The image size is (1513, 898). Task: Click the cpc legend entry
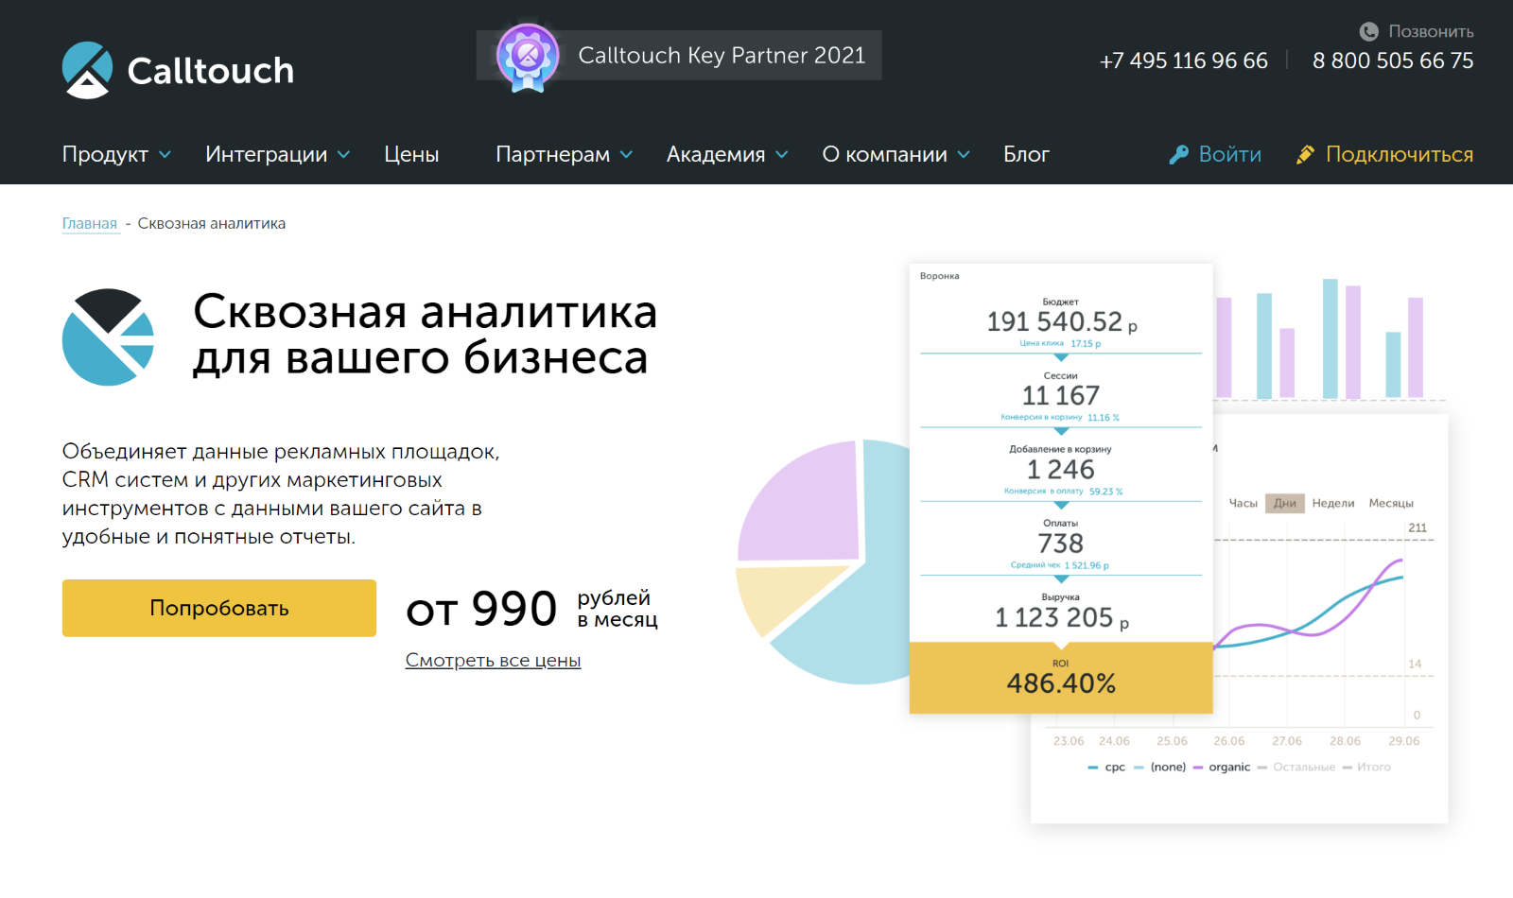coord(1107,767)
